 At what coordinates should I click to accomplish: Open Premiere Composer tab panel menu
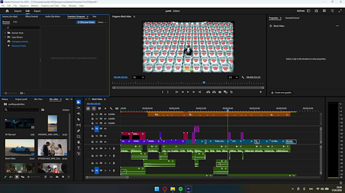pos(88,17)
